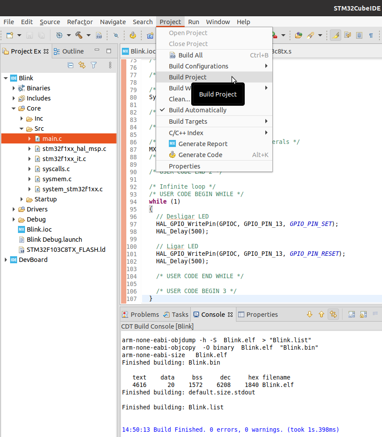Toggle Show Whitespace Characters pilcrow icon
382x437 pixels.
click(371, 36)
